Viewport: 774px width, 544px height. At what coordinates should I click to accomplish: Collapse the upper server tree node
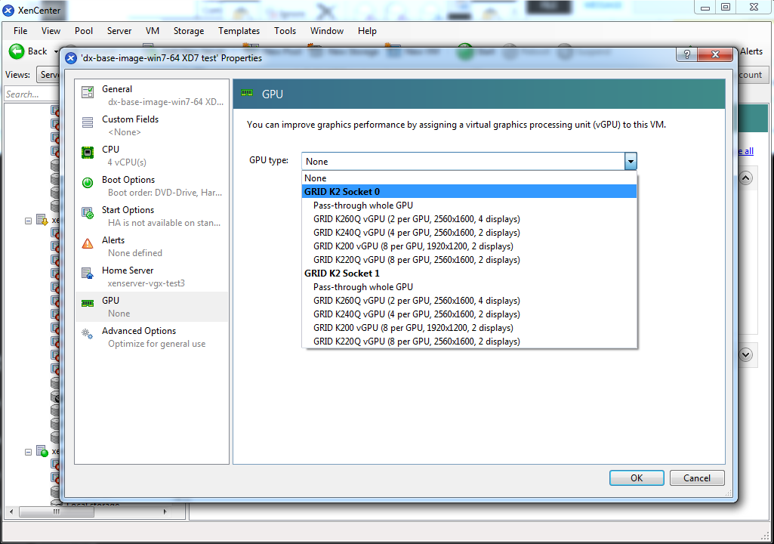pyautogui.click(x=29, y=221)
